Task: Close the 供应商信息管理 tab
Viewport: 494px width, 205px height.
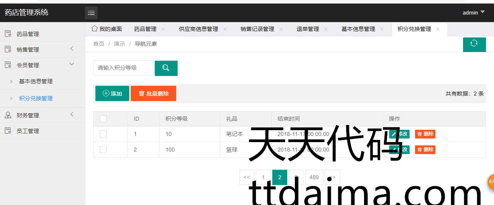Action: coord(225,29)
